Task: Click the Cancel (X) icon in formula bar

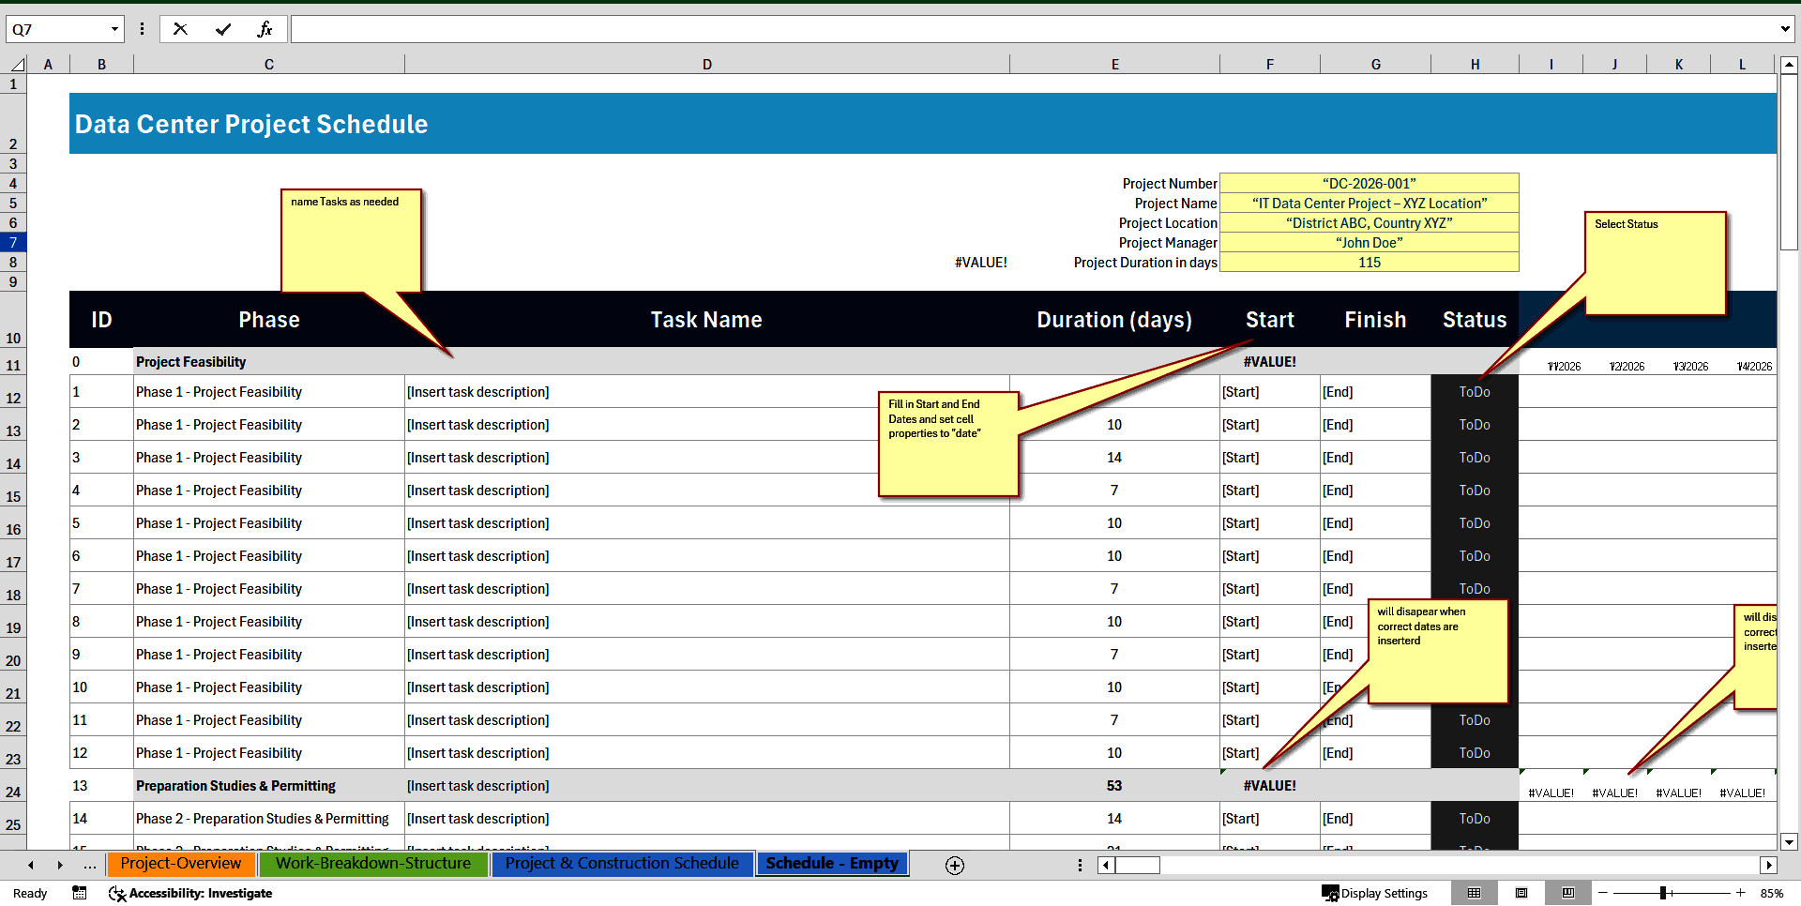Action: 180,29
